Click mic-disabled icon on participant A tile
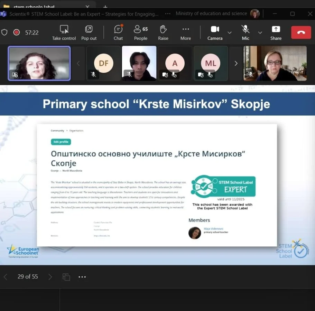 coord(174,75)
